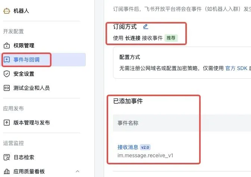Click the 日志检索 search icon
Image resolution: width=251 pixels, height=177 pixels.
tap(6, 157)
